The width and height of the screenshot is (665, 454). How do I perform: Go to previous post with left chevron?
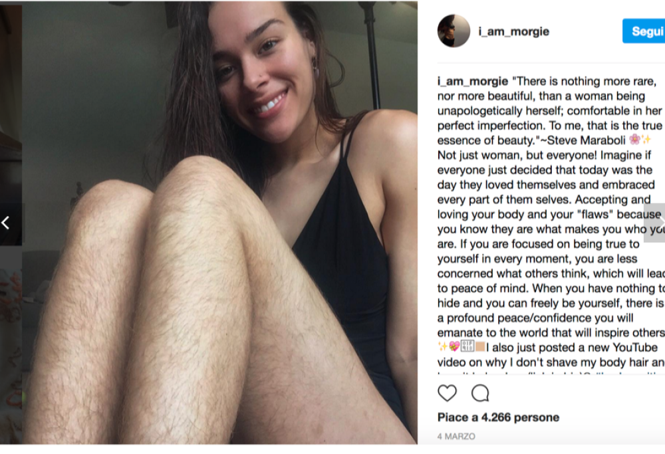point(5,223)
